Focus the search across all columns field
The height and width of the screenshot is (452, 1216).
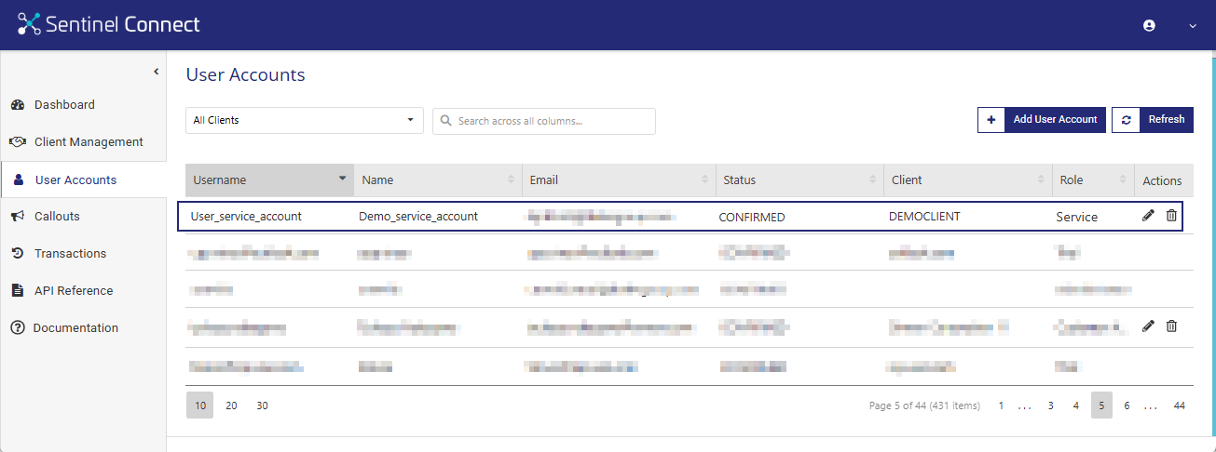552,121
